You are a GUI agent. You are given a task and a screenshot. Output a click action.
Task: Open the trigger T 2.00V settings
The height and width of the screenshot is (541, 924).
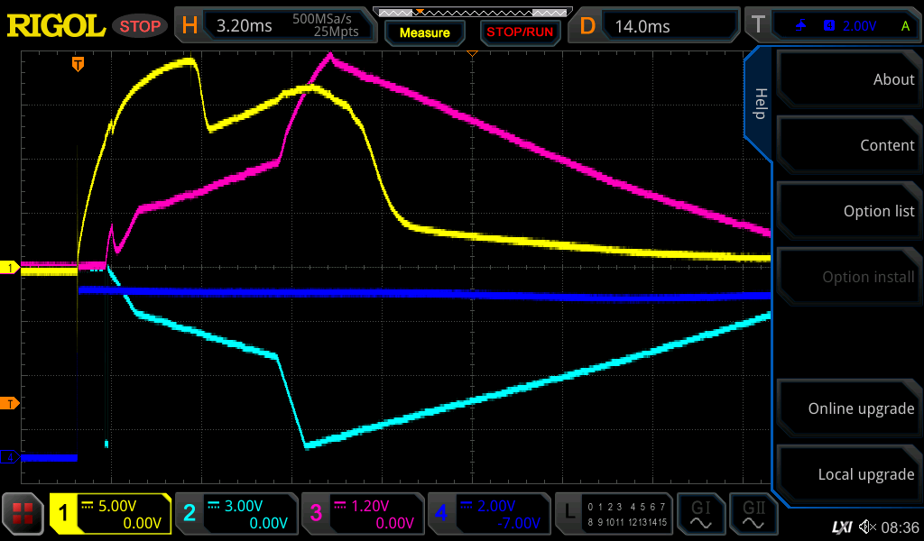point(832,25)
